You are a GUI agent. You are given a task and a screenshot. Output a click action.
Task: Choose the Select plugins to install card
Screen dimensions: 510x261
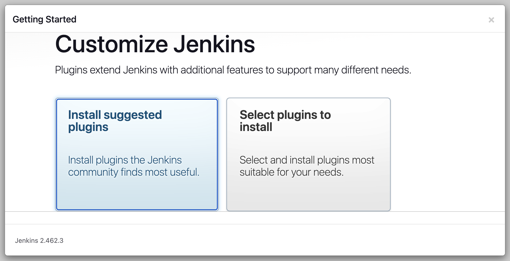point(308,154)
